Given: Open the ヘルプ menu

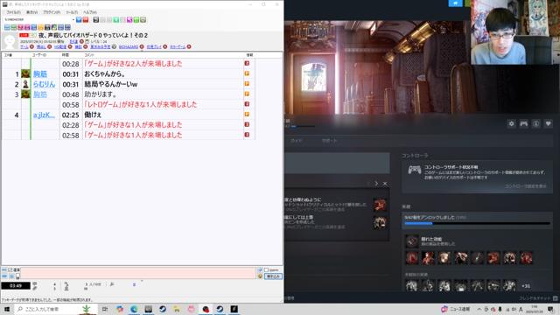Looking at the screenshot, I should [x=89, y=12].
